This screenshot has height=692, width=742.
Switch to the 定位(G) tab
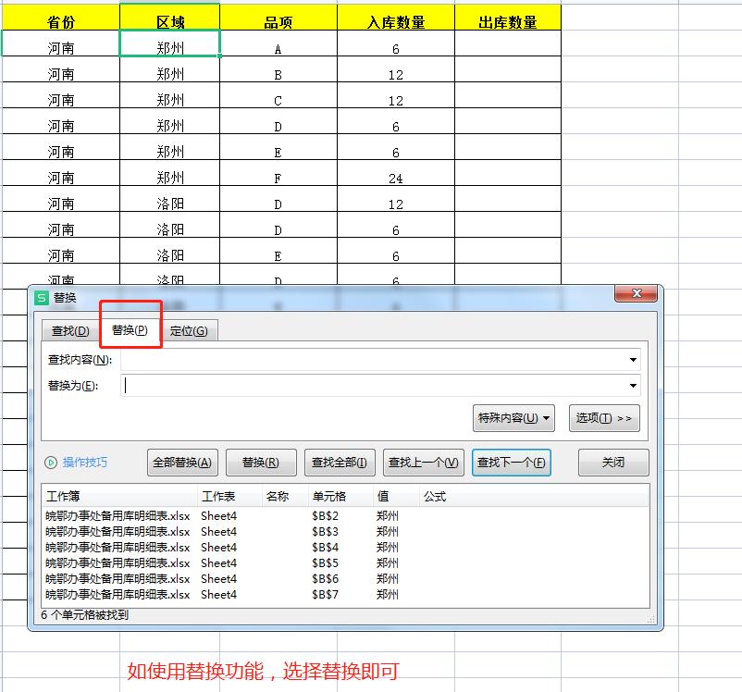pyautogui.click(x=191, y=330)
